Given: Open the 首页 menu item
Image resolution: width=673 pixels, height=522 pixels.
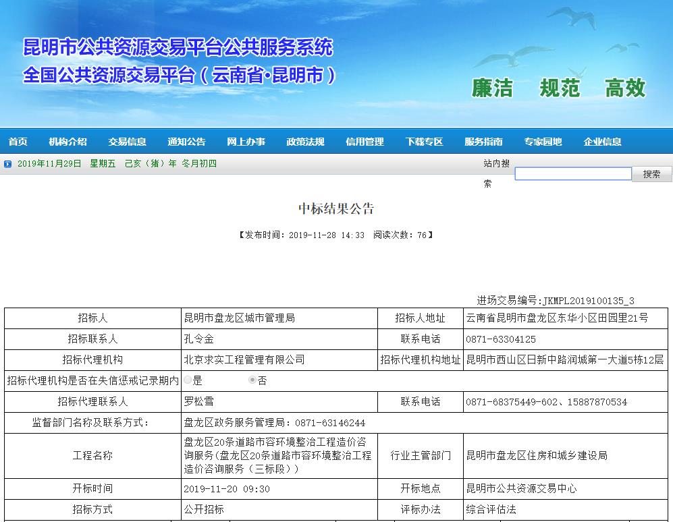Looking at the screenshot, I should pyautogui.click(x=18, y=142).
